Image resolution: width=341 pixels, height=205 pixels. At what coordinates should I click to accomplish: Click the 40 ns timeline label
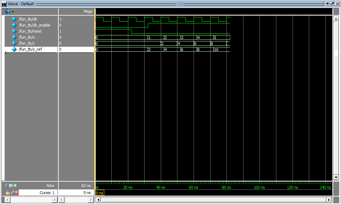click(160, 187)
